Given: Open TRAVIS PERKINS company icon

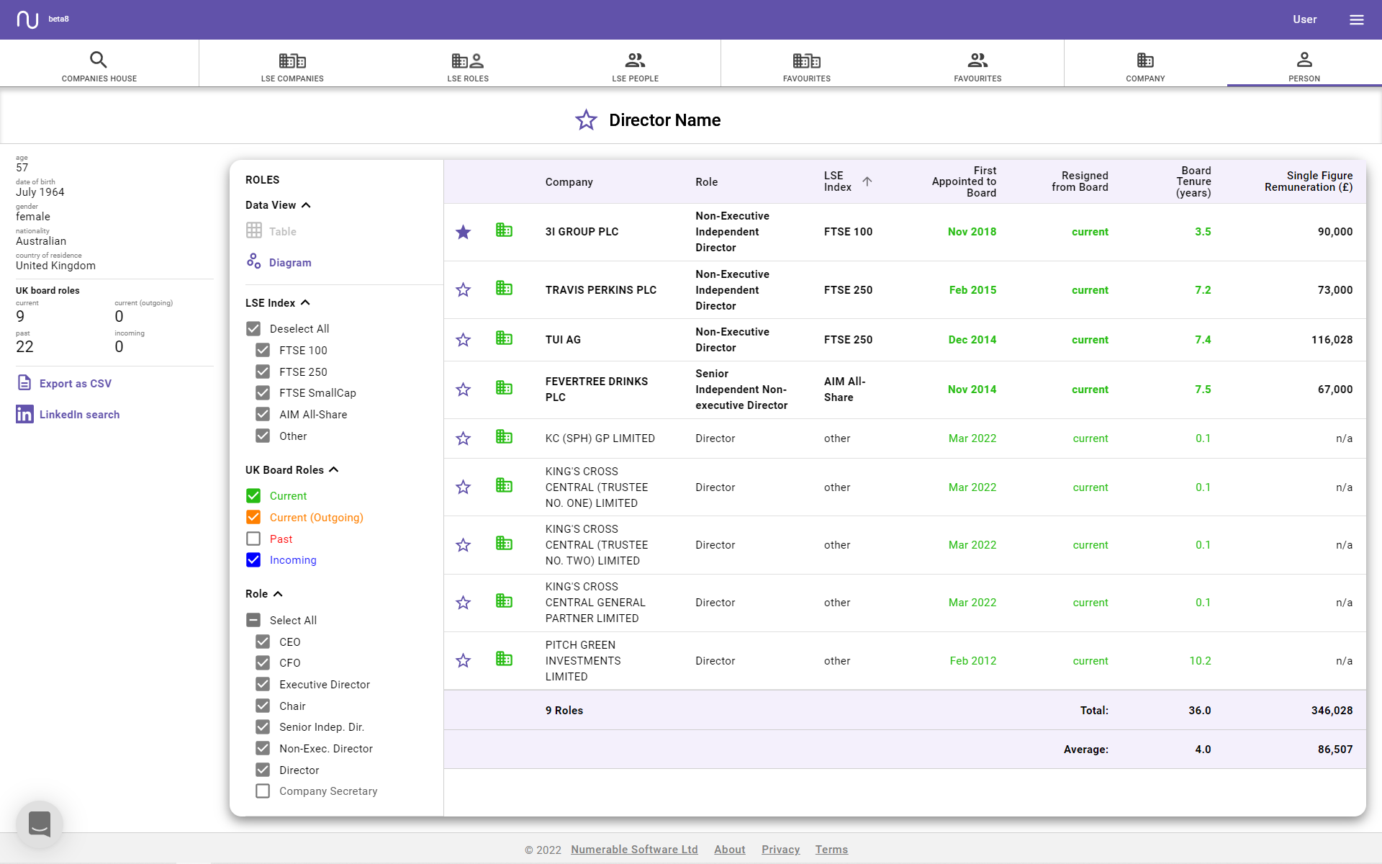Looking at the screenshot, I should 504,289.
